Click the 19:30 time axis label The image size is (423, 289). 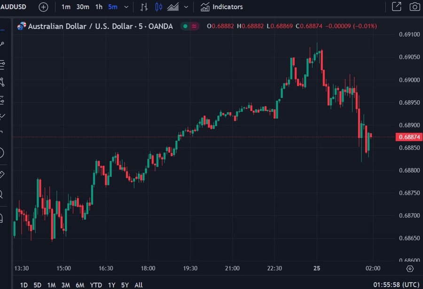coord(190,268)
